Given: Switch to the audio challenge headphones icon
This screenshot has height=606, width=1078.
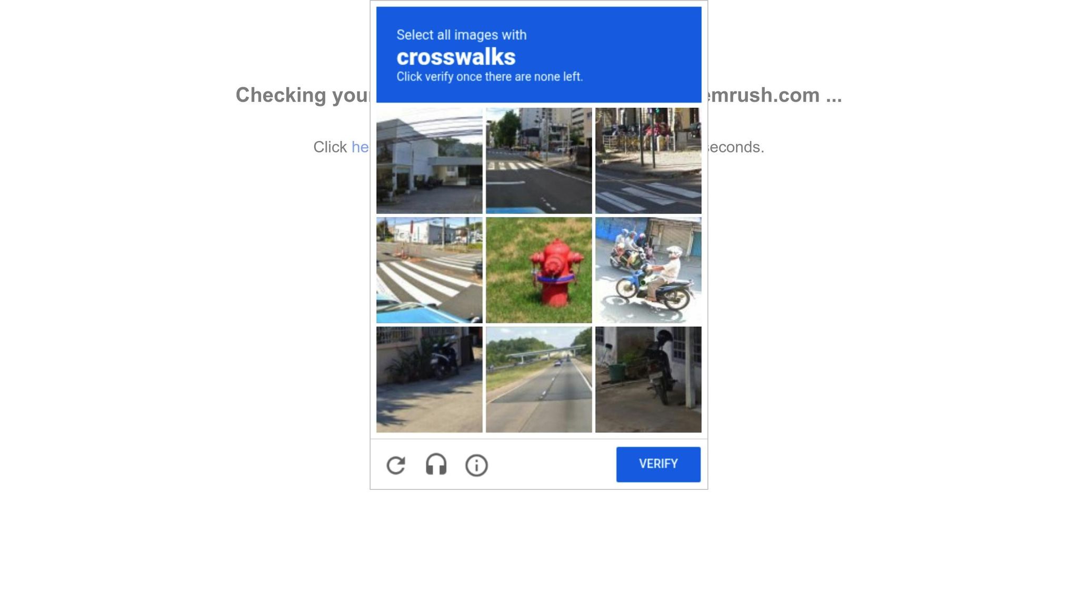Looking at the screenshot, I should pyautogui.click(x=436, y=464).
